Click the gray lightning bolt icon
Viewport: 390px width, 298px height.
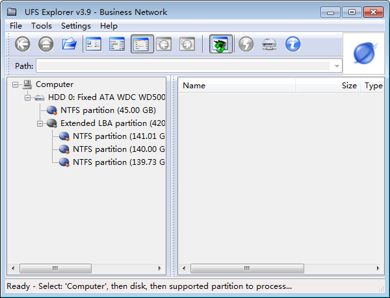246,44
